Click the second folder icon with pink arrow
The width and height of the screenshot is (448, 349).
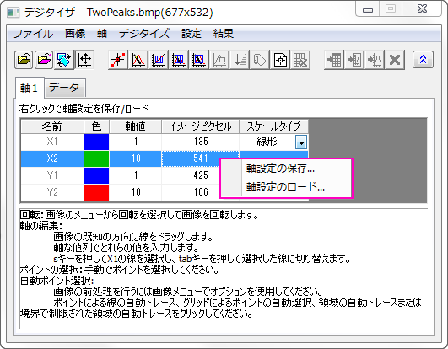44,60
